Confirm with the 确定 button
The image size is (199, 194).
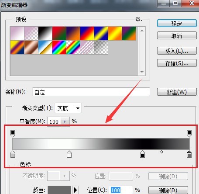pyautogui.click(x=177, y=24)
